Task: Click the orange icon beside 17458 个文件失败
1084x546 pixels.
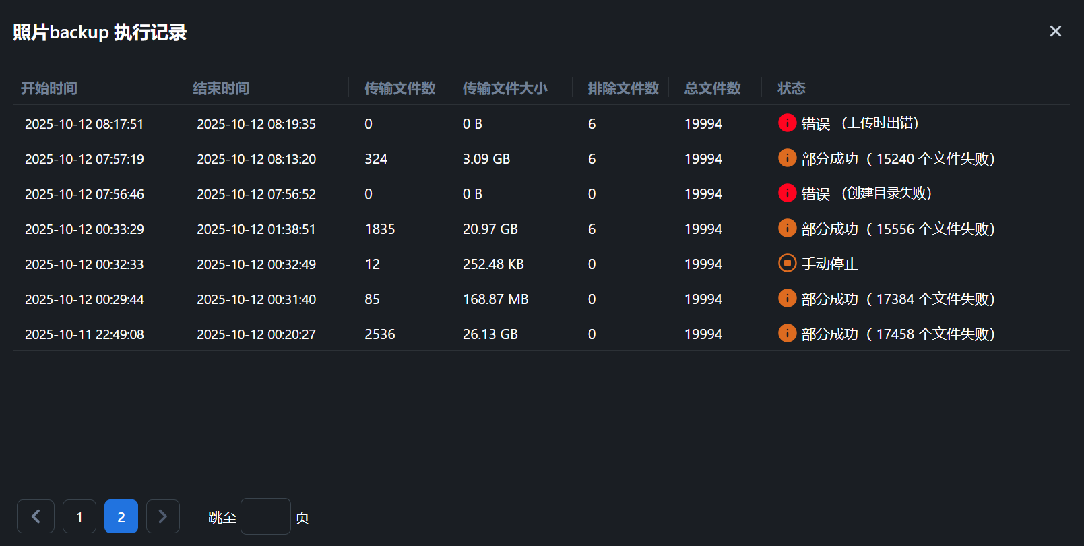Action: coord(787,333)
